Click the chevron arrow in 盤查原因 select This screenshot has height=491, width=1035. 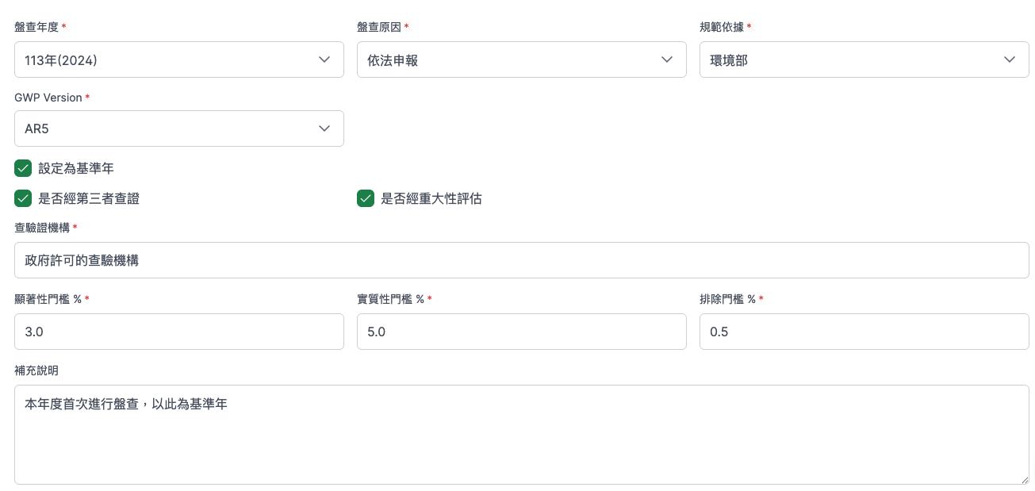click(667, 59)
